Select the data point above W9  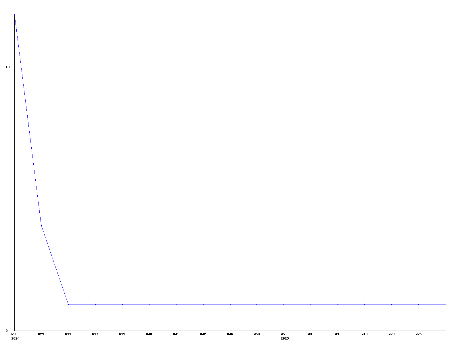[x=338, y=304]
